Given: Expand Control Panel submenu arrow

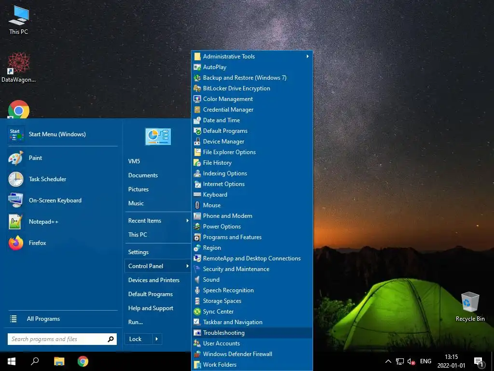Looking at the screenshot, I should pos(187,266).
